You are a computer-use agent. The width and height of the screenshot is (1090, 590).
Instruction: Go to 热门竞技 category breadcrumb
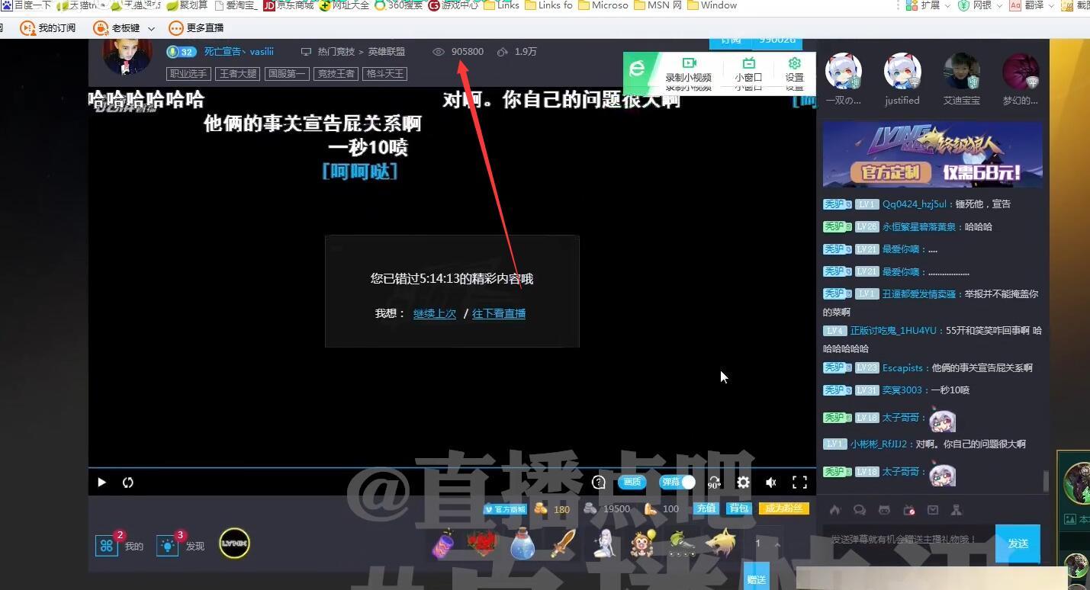(x=336, y=52)
